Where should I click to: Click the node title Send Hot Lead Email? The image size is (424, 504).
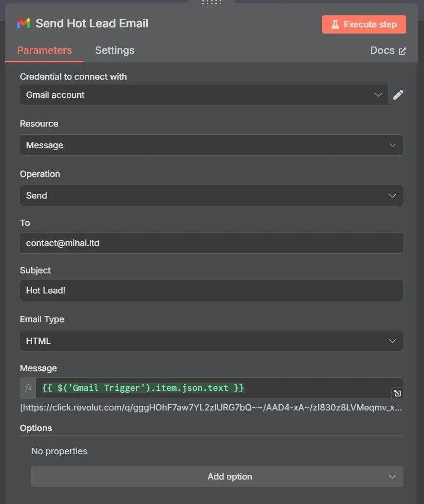(x=92, y=23)
